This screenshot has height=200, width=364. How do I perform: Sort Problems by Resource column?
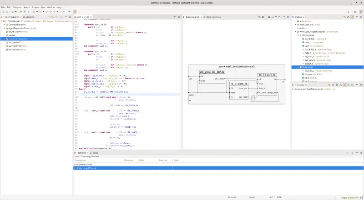tap(130, 160)
